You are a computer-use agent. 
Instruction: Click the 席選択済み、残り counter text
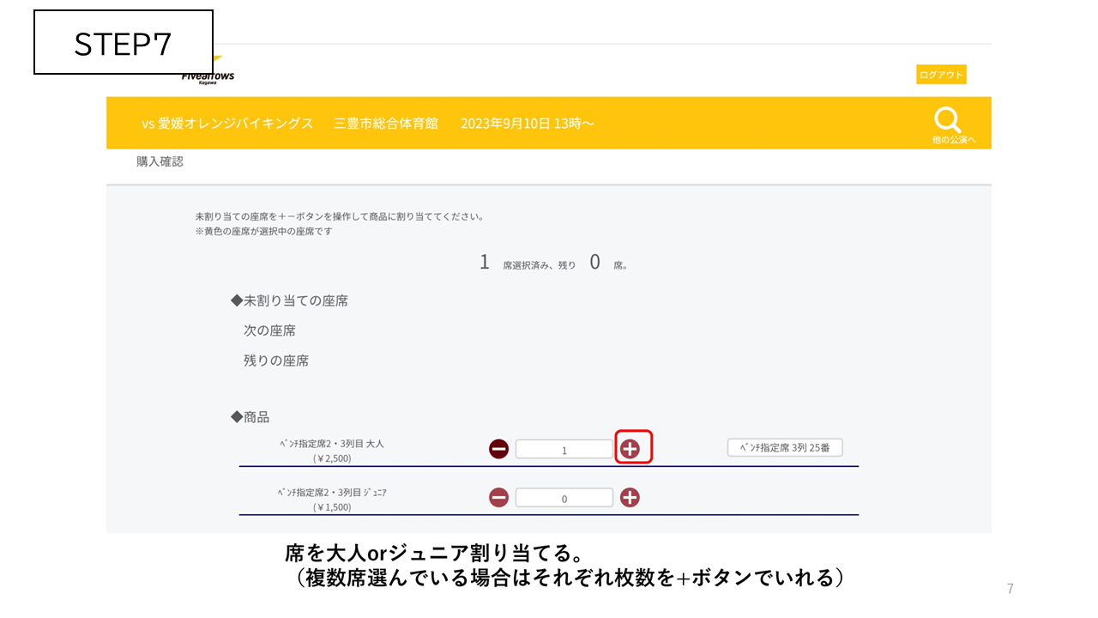click(x=540, y=266)
